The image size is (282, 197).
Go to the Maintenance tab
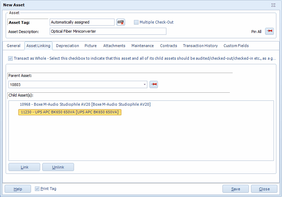click(x=142, y=46)
